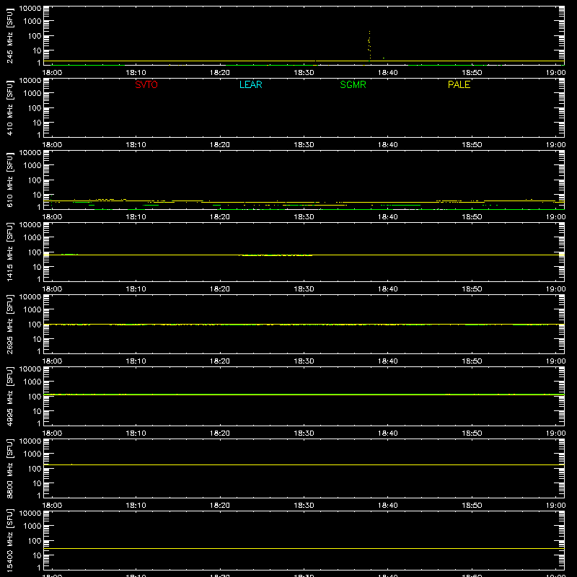The image size is (577, 577).
Task: Click the 100 tick value of 610 MHz axis
Action: (x=35, y=180)
